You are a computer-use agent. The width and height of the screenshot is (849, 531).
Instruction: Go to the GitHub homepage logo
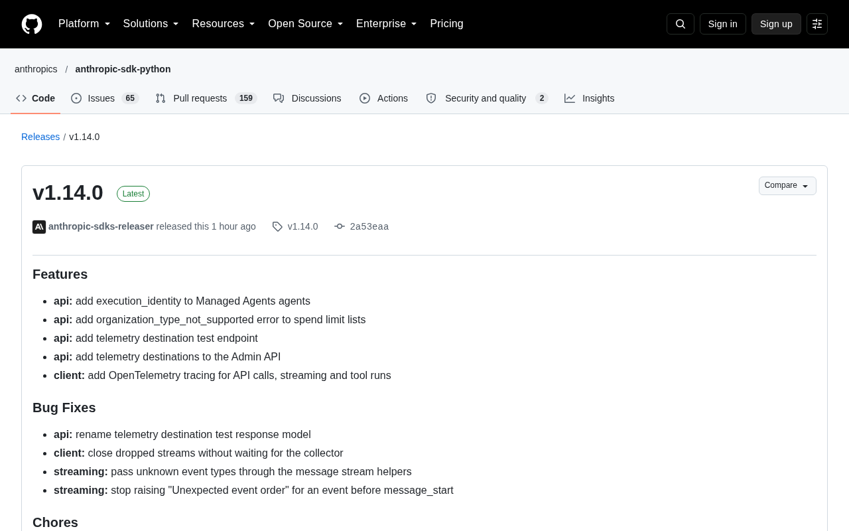pyautogui.click(x=32, y=24)
